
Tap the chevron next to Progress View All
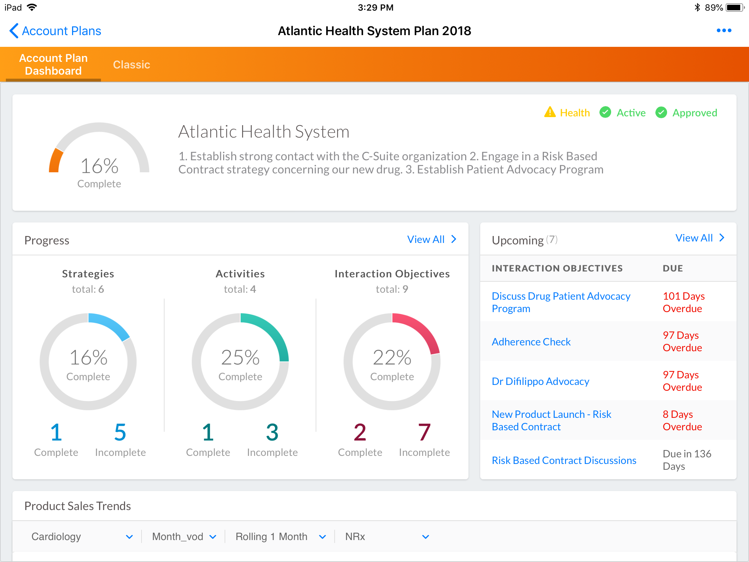click(x=454, y=239)
